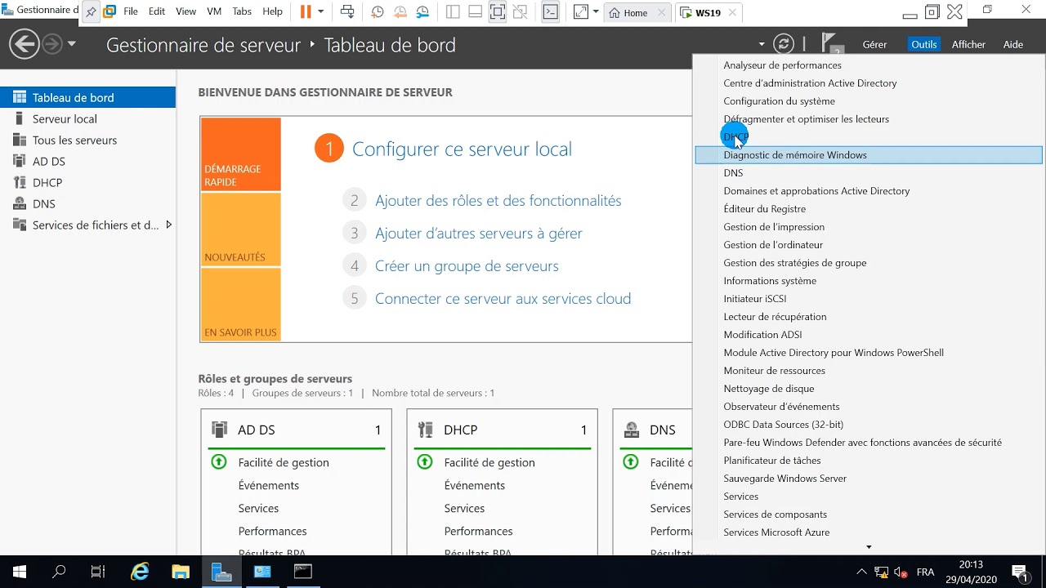Click the take snapshot icon

(x=377, y=12)
